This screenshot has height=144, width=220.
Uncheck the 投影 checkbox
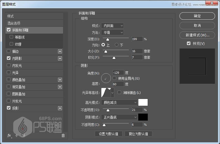tap(9, 108)
